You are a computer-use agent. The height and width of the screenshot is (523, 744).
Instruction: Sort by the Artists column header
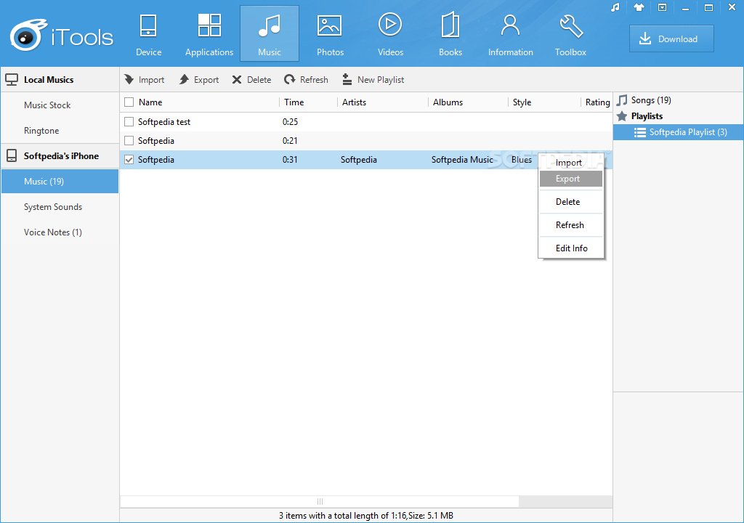(x=354, y=102)
